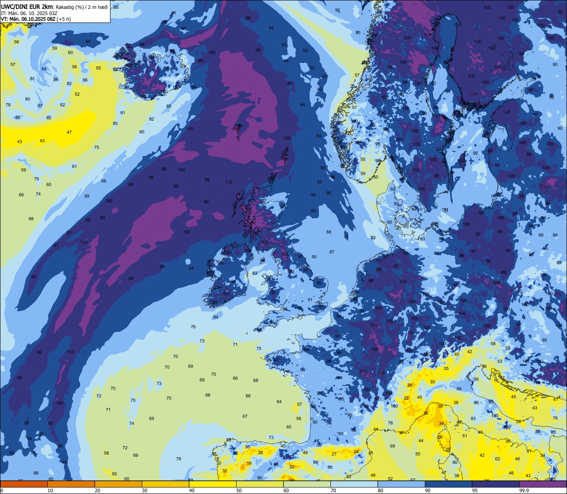Click the "UWC/DINI EUR 2km" title text
Screen dimensions: 567x494
pyautogui.click(x=27, y=6)
